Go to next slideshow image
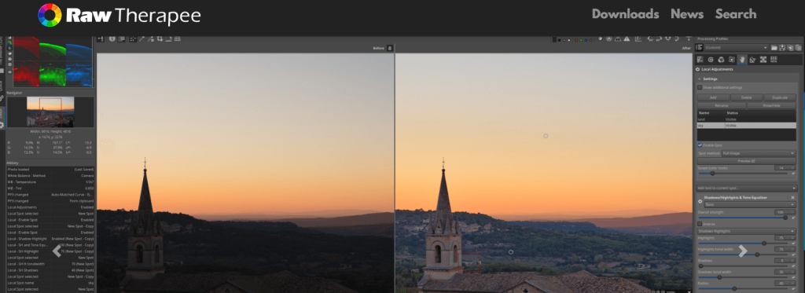This screenshot has height=293, width=805. point(742,251)
